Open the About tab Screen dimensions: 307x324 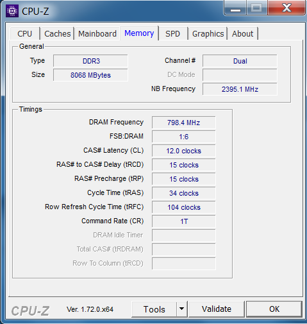(x=243, y=33)
